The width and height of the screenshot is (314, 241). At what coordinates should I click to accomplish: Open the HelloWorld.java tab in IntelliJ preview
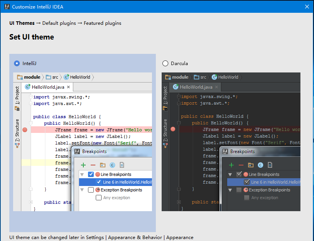coord(47,87)
